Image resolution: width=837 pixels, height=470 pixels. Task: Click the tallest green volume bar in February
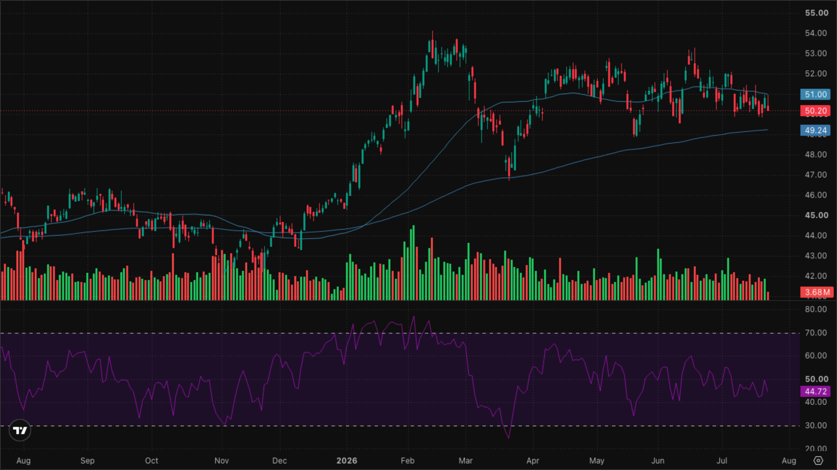pyautogui.click(x=414, y=262)
